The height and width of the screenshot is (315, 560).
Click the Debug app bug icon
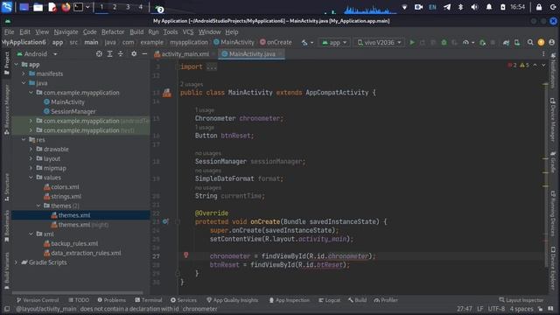444,43
